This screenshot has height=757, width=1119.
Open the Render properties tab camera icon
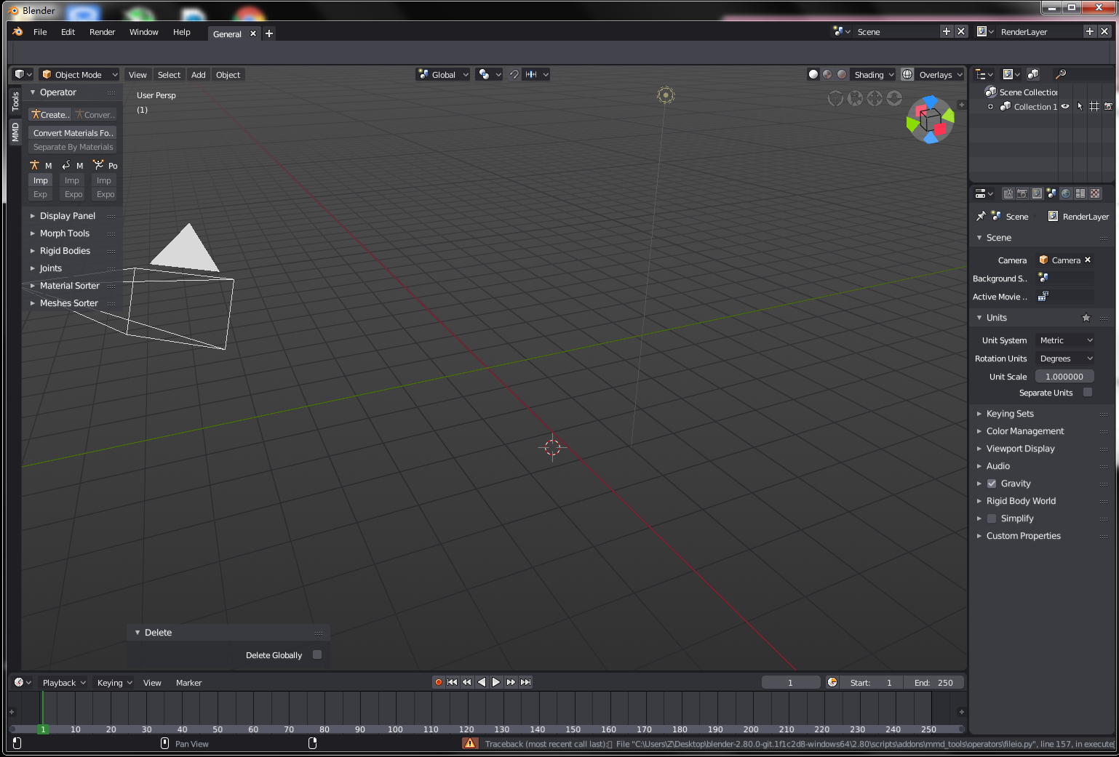(1022, 193)
